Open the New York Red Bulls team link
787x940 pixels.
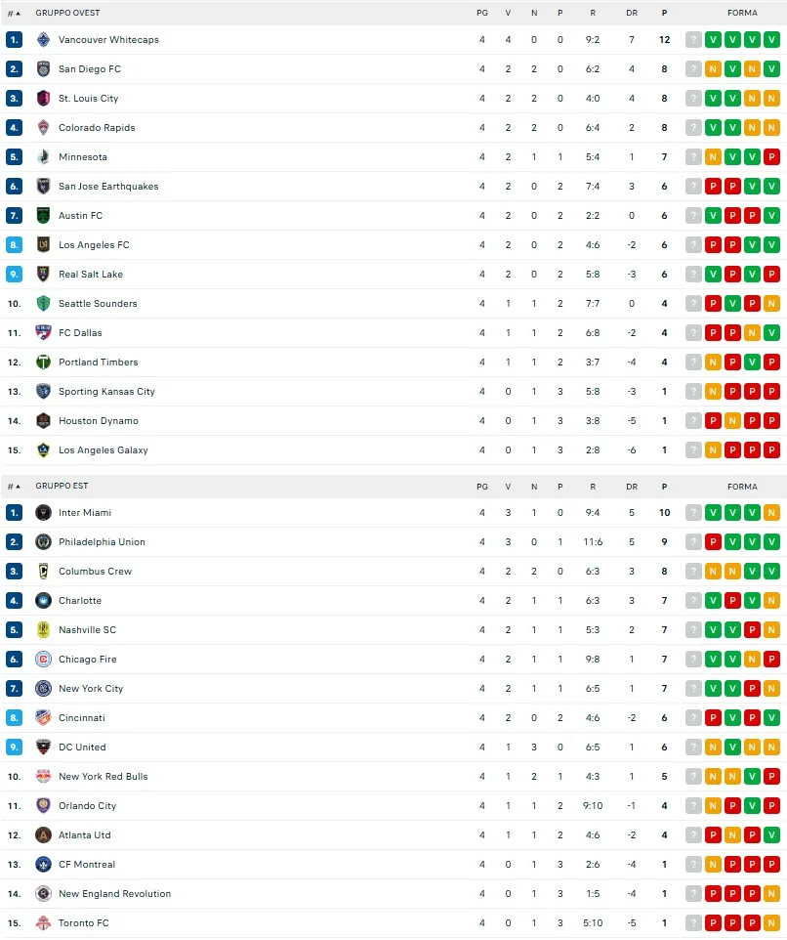[x=104, y=777]
